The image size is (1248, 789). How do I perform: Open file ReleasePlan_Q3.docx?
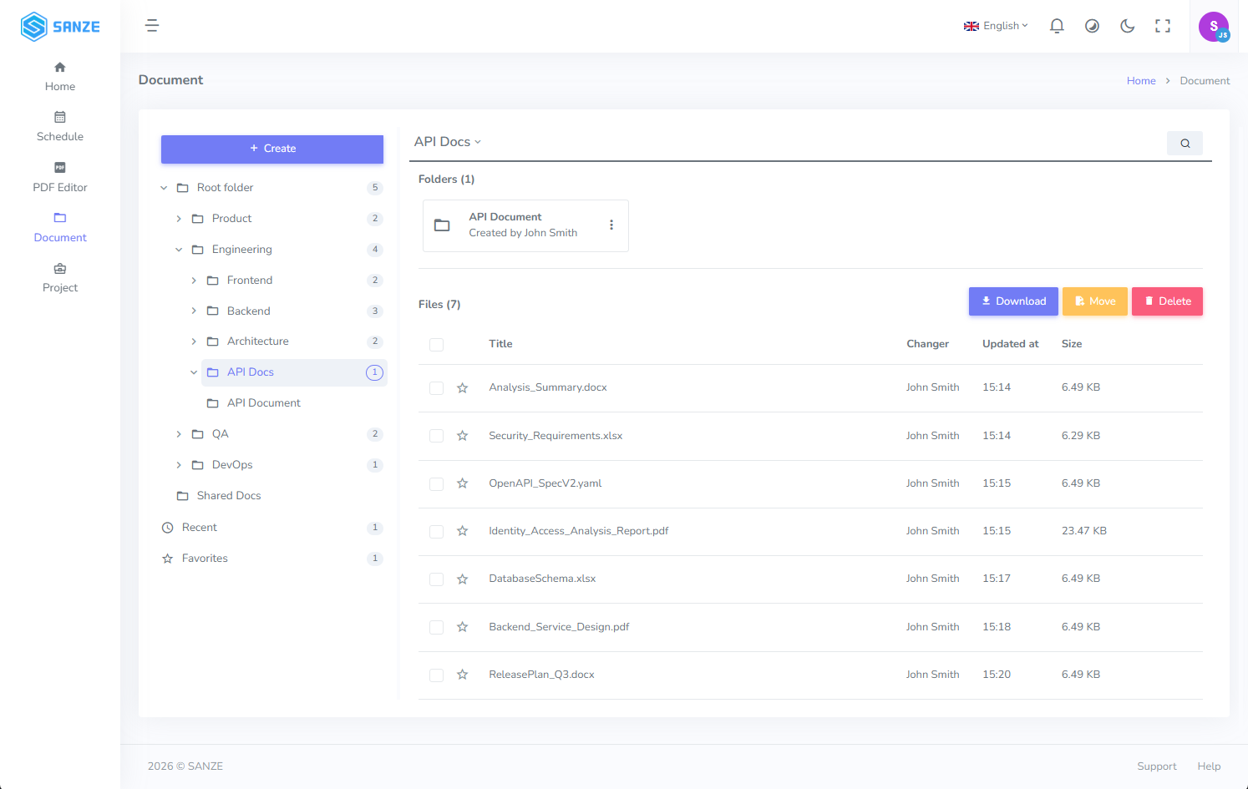(x=541, y=675)
